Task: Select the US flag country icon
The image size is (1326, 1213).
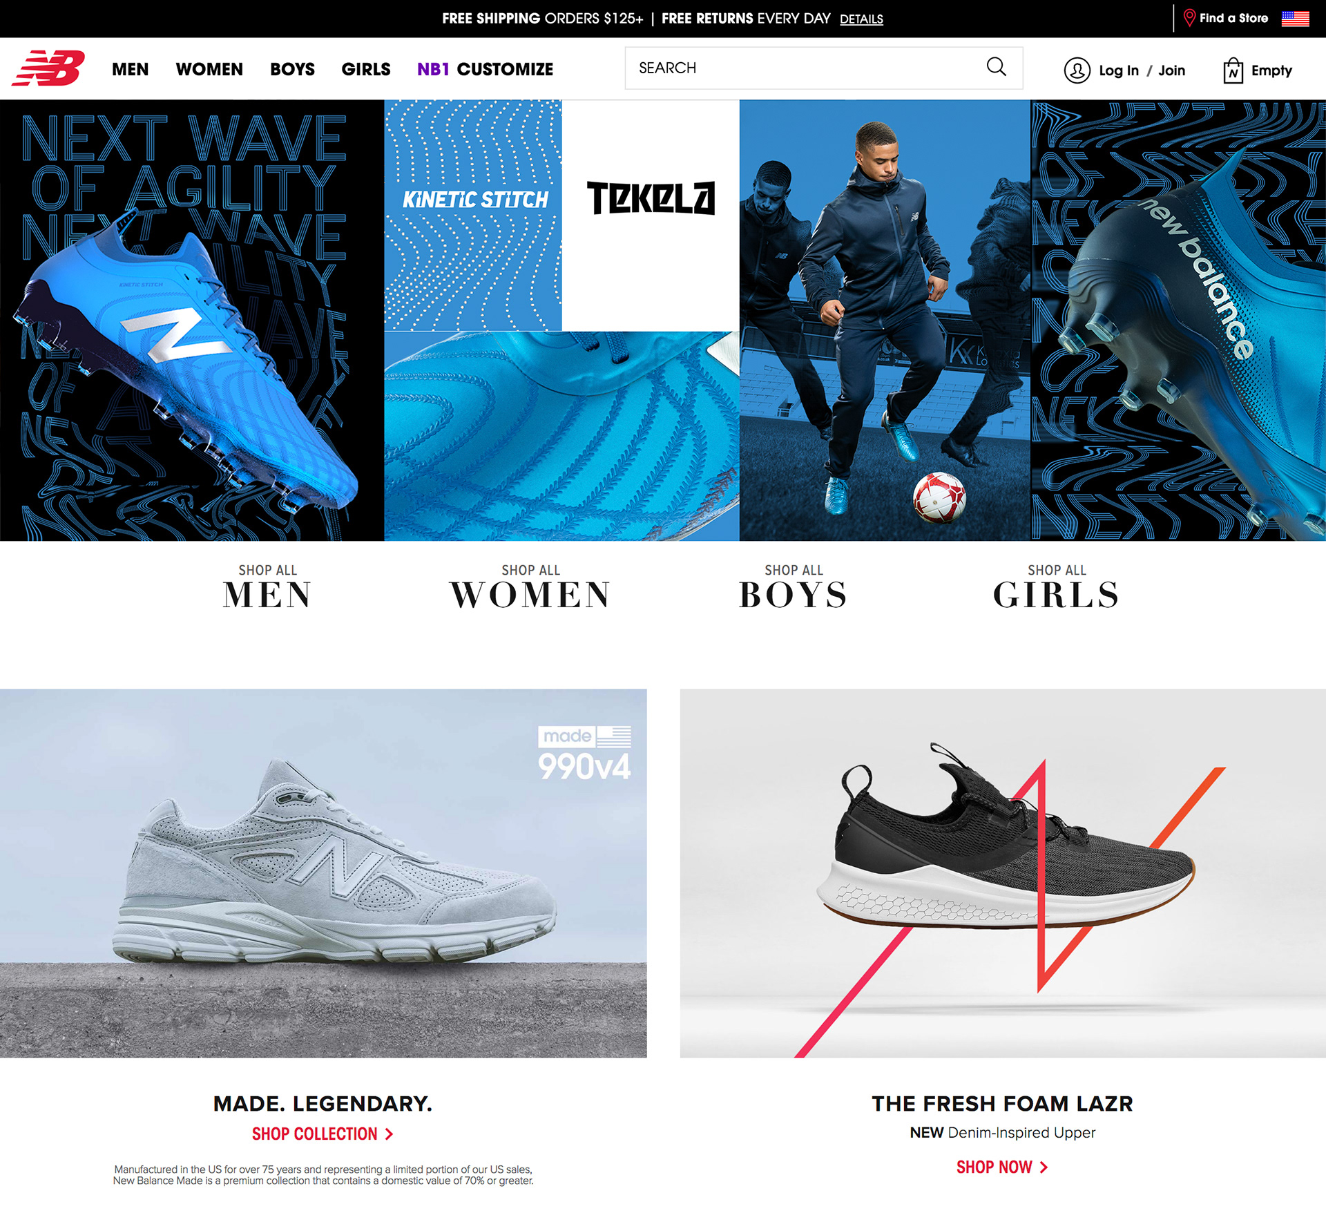Action: [x=1295, y=18]
